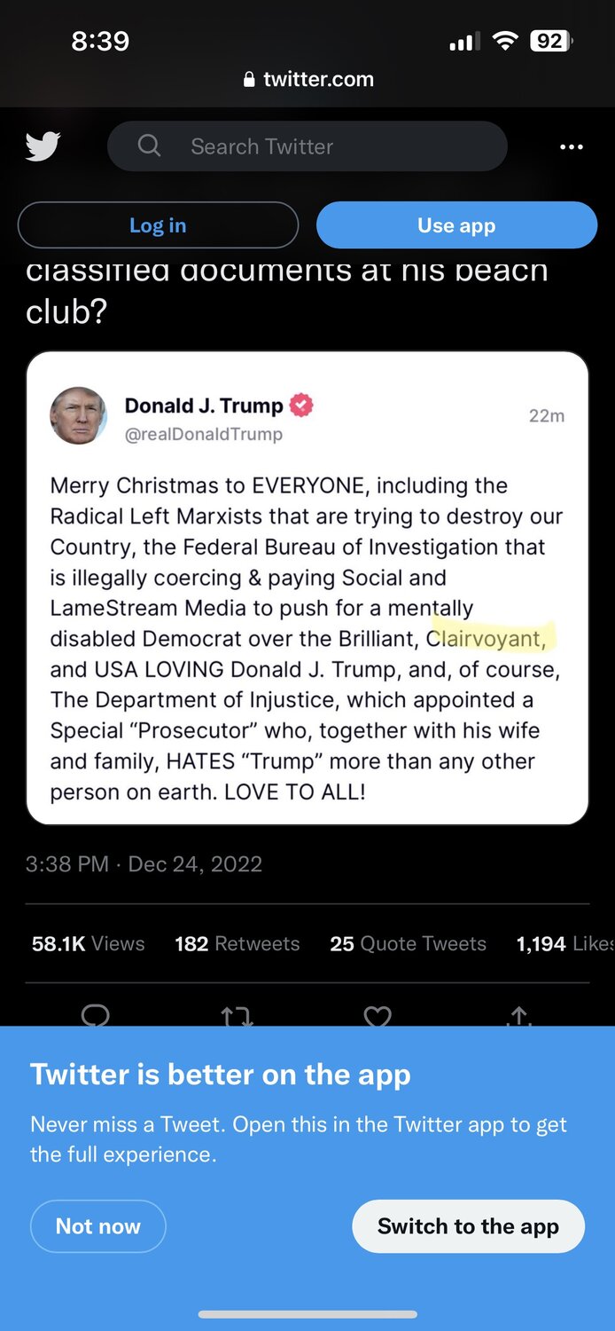Click the search magnifier icon
This screenshot has width=615, height=1331.
click(x=150, y=146)
